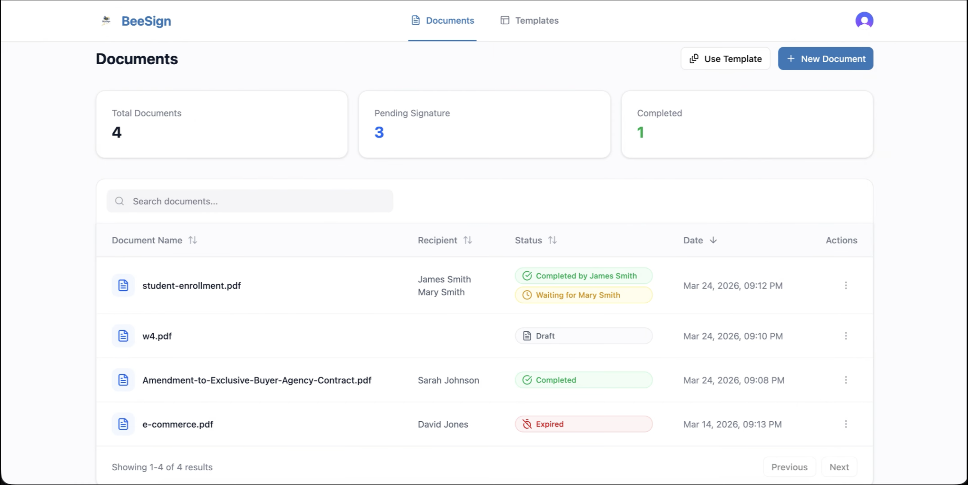This screenshot has height=485, width=968.
Task: Sort table by Status column
Action: [x=552, y=240]
